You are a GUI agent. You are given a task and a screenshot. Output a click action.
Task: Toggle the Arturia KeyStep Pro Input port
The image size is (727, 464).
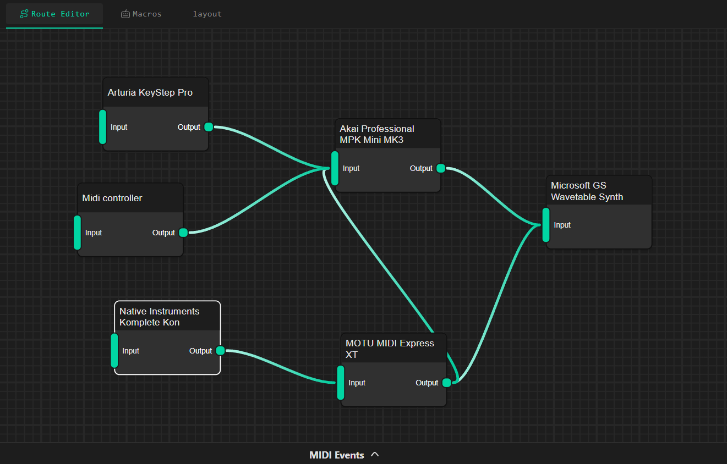tap(102, 127)
